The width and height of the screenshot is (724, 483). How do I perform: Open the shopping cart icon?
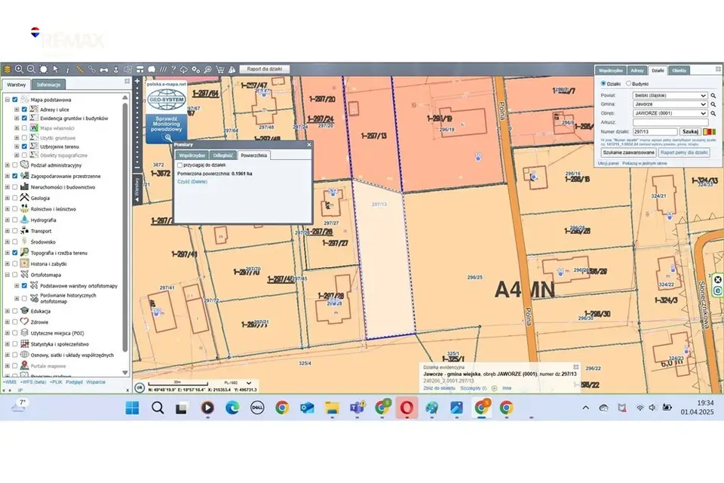point(220,69)
